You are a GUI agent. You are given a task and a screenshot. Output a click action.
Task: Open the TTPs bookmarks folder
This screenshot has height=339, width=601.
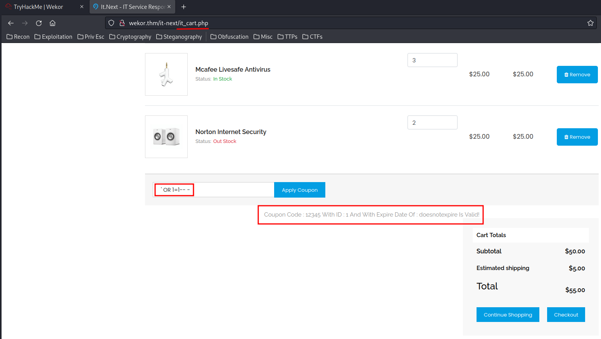287,37
